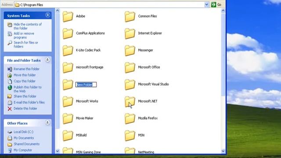The image size is (281, 158).
Task: Open the Address bar dropdown arrow
Action: pos(207,5)
